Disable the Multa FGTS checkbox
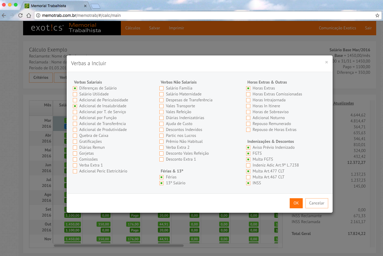Image resolution: width=383 pixels, height=256 pixels. pos(248,159)
